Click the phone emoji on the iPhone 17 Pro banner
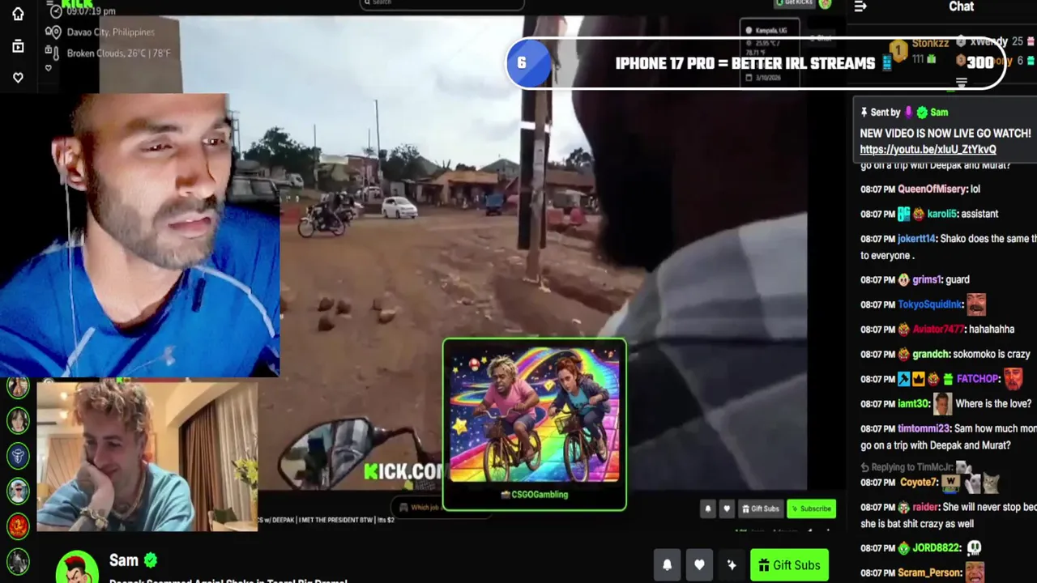This screenshot has height=583, width=1037. (886, 63)
